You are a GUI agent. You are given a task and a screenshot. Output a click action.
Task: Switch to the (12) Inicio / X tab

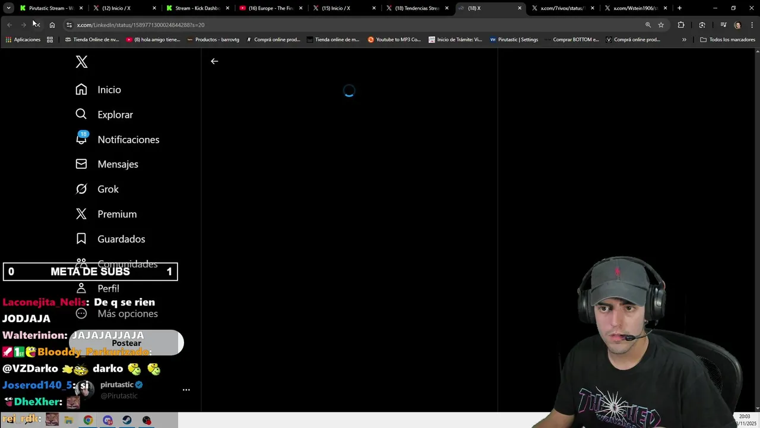click(x=125, y=8)
